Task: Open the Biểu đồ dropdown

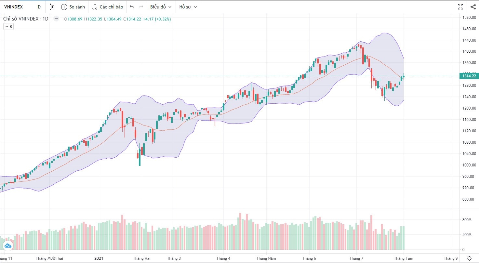Action: pos(161,7)
